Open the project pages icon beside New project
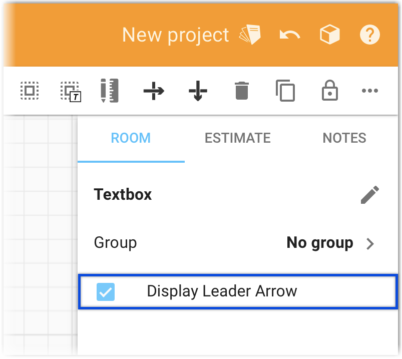402x359 pixels. pos(250,35)
